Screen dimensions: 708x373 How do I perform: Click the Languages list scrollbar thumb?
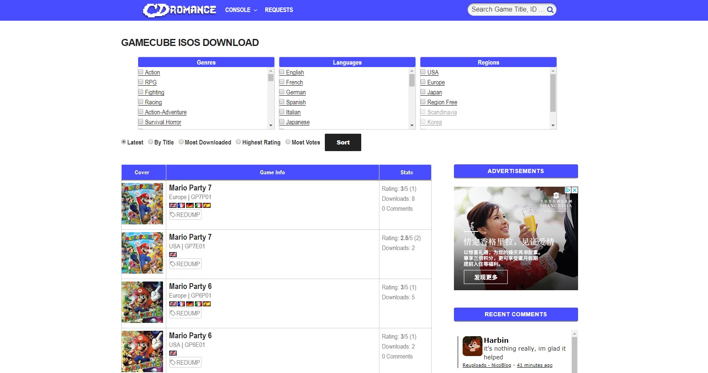412,80
